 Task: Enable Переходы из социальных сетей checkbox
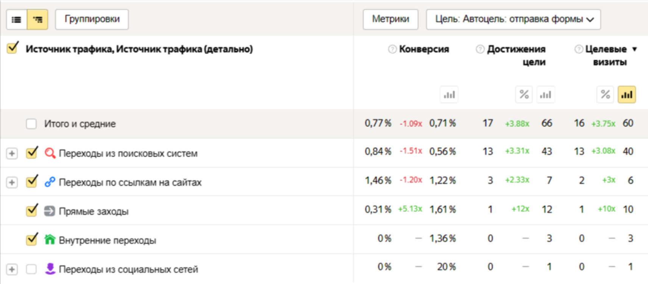tap(31, 269)
